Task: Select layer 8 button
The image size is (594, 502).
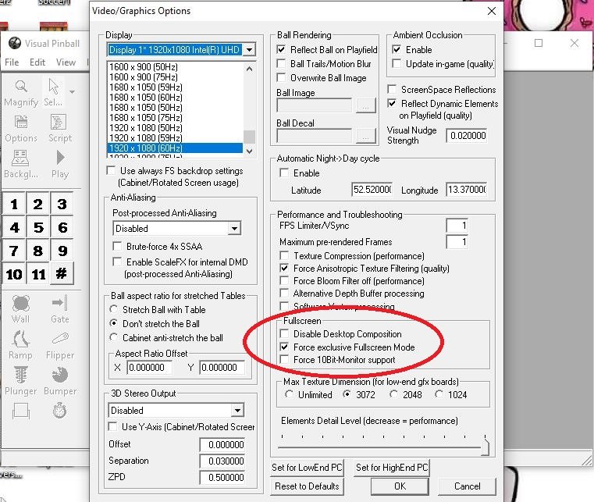Action: 38,251
